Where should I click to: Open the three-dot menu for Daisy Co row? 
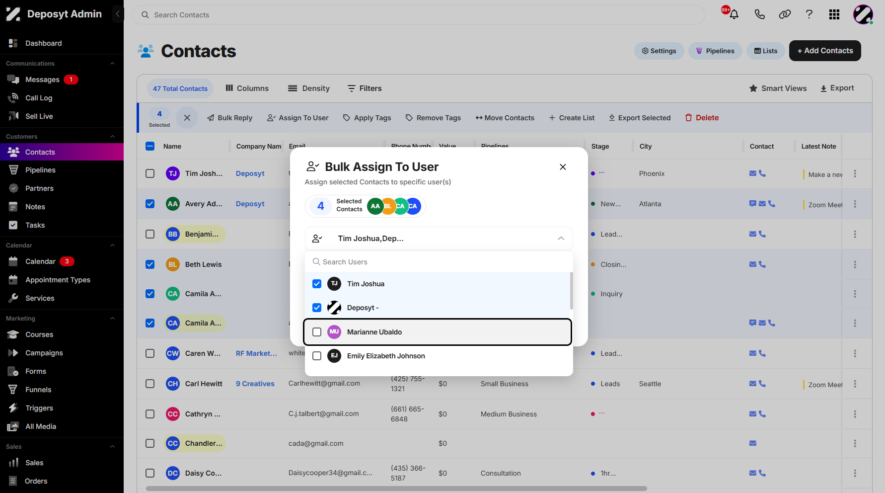pos(855,473)
